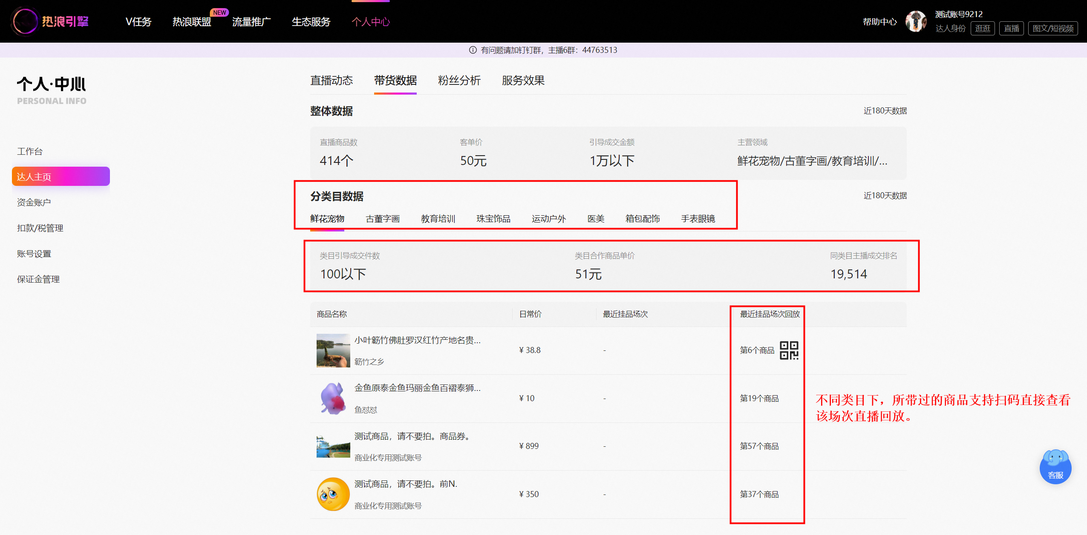Image resolution: width=1087 pixels, height=535 pixels.
Task: Open product 小叶簕竹佛肚罗汉红竹产地名贵...
Action: (x=418, y=340)
